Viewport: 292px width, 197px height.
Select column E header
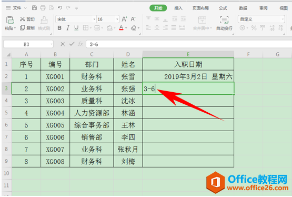(188, 54)
